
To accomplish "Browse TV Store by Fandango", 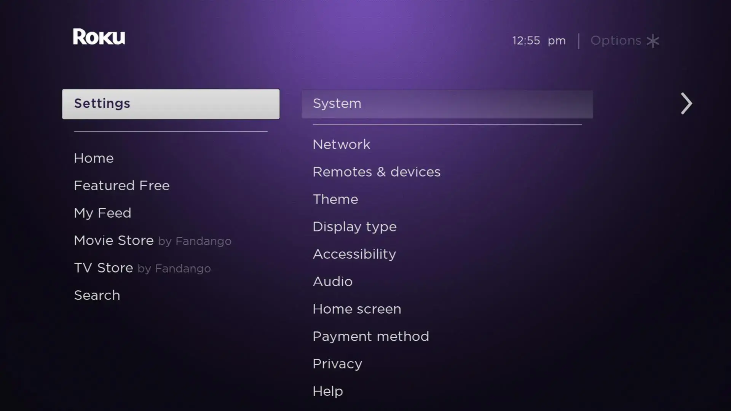I will click(142, 268).
